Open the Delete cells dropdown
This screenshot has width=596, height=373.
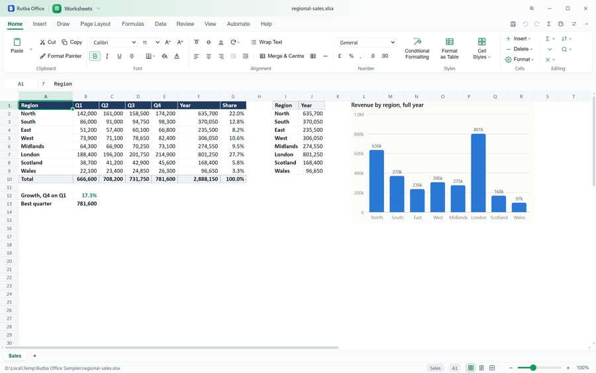click(x=519, y=49)
